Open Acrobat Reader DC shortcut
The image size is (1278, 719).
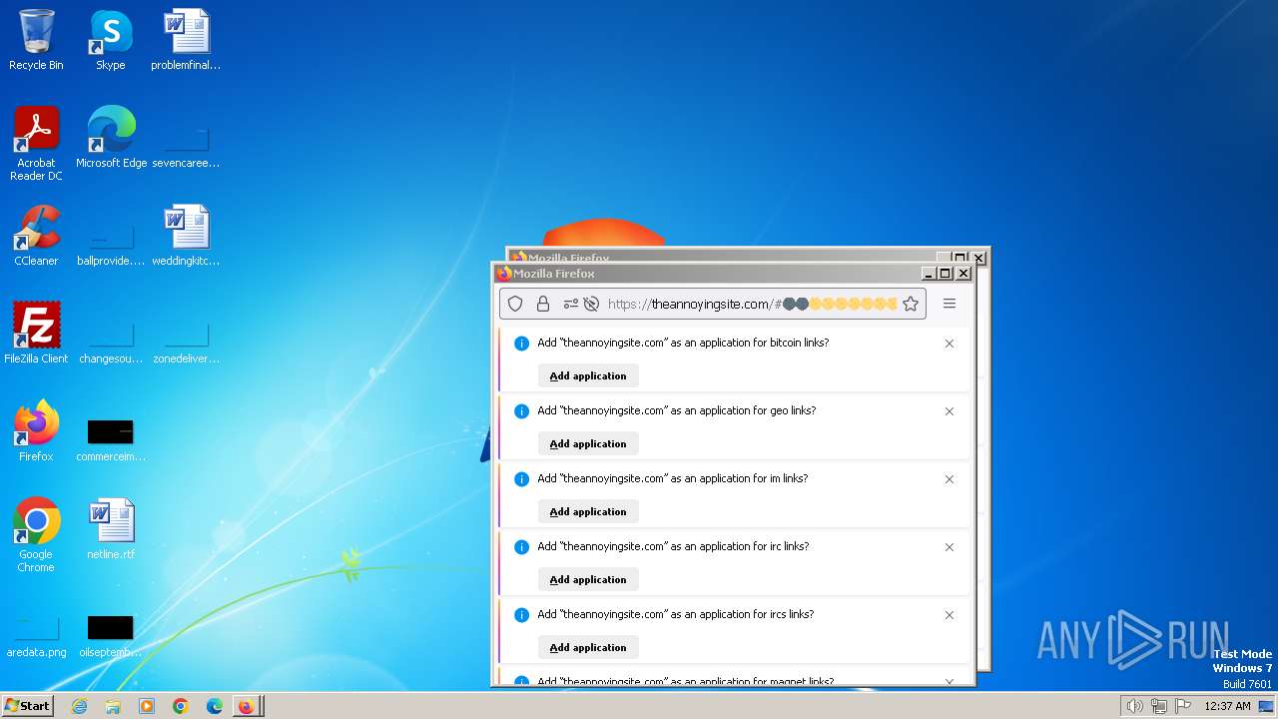click(x=36, y=143)
